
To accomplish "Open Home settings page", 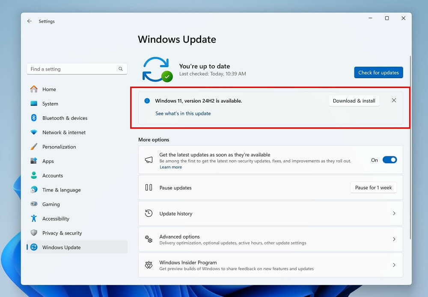I will 77,89.
